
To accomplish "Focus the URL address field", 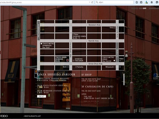I will pos(44,2).
